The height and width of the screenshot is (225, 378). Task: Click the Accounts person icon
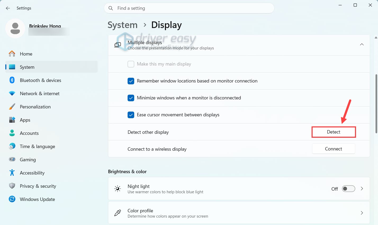pyautogui.click(x=12, y=133)
